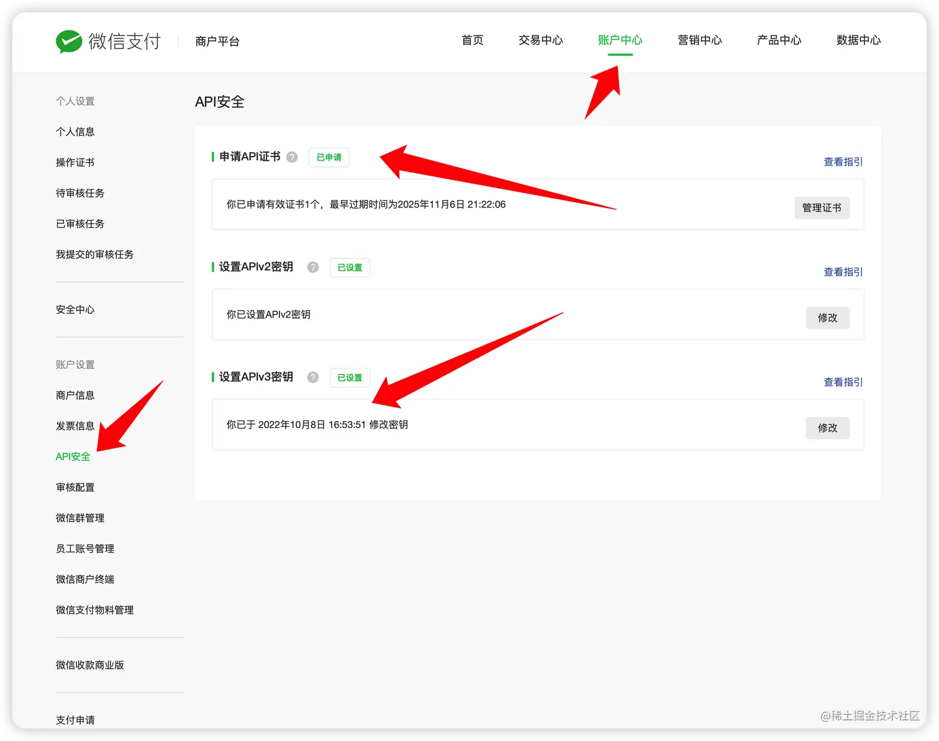Click 设置APIv2密钥 section heading

(x=256, y=267)
